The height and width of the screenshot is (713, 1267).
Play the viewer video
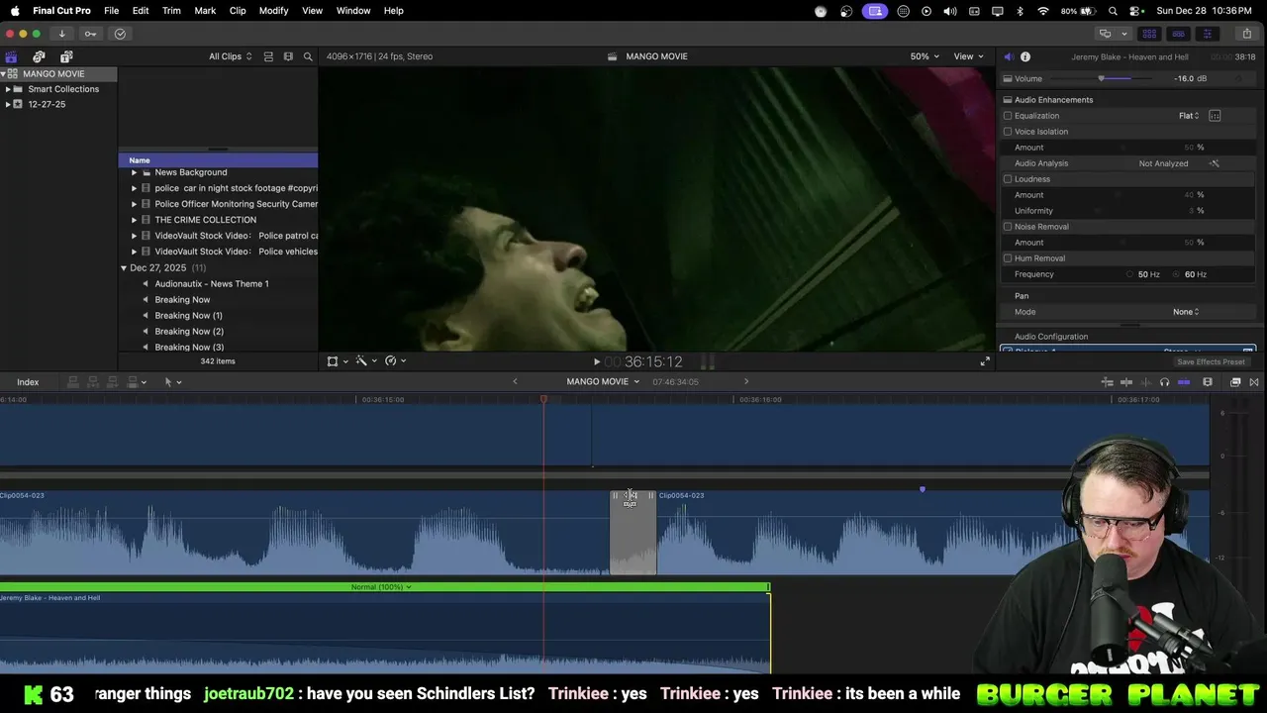596,362
